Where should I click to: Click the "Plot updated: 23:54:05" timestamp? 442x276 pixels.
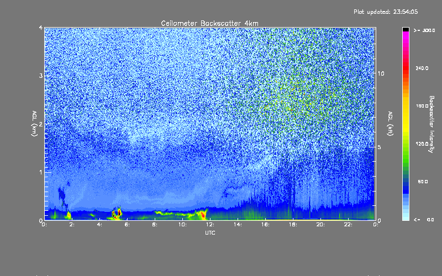pos(386,12)
